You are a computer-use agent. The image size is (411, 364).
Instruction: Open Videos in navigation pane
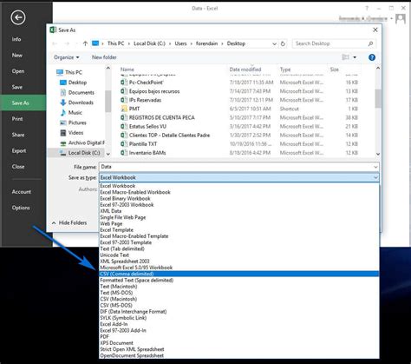tap(71, 133)
